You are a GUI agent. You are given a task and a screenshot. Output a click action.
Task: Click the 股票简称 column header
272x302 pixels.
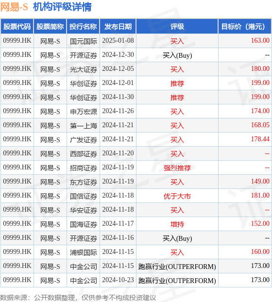tap(50, 26)
